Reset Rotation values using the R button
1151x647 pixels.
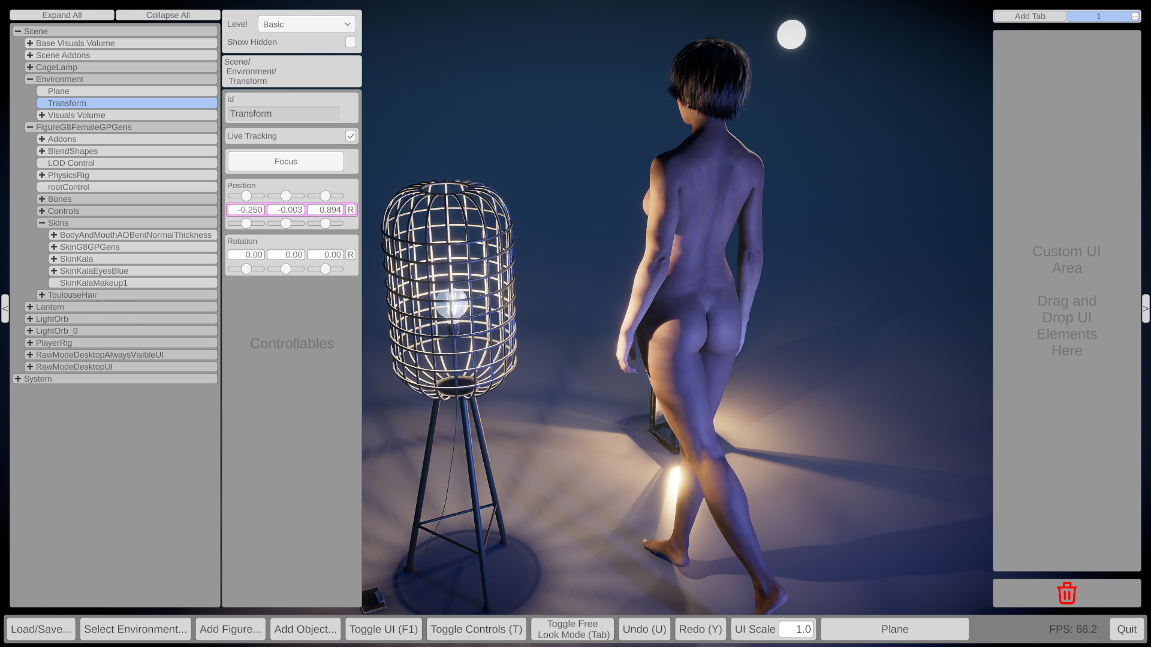coord(350,254)
